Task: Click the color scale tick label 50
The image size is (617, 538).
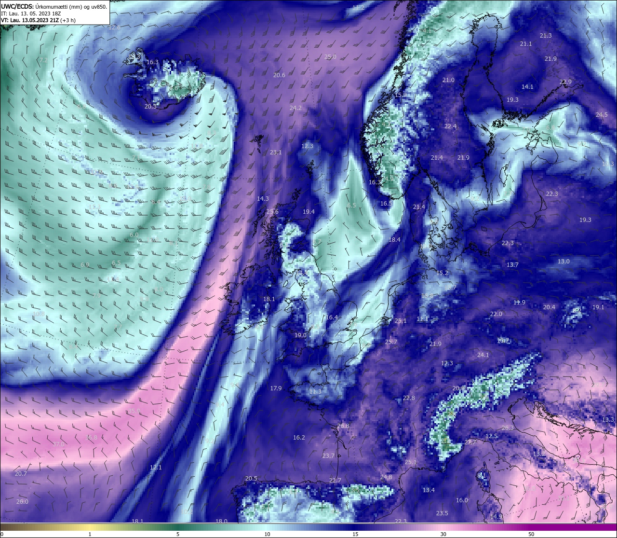Action: (x=531, y=534)
